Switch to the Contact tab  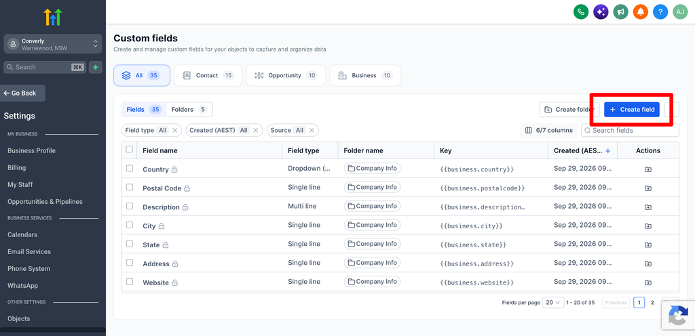[x=208, y=76]
